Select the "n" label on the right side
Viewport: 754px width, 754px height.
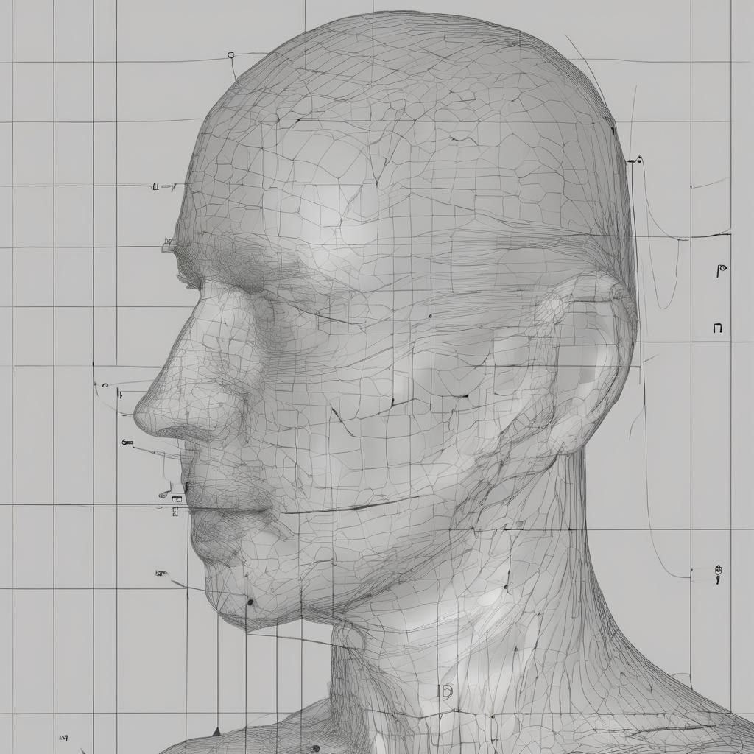717,328
